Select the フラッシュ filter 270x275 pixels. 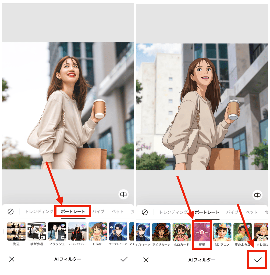click(56, 233)
